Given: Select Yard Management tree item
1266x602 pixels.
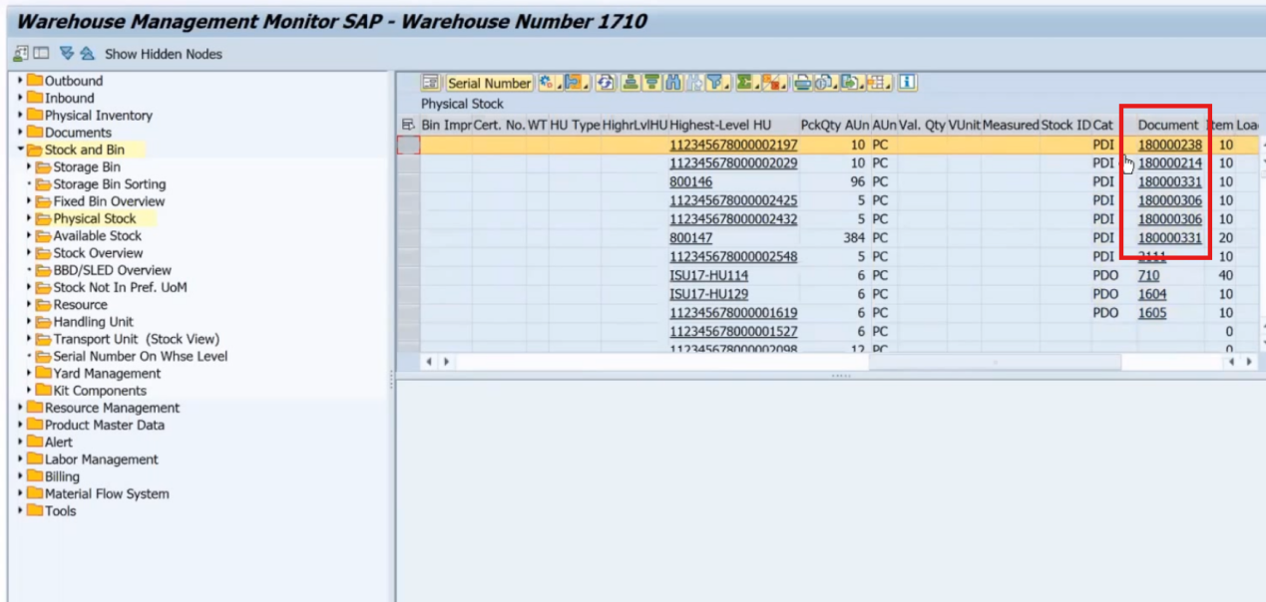Looking at the screenshot, I should point(107,373).
